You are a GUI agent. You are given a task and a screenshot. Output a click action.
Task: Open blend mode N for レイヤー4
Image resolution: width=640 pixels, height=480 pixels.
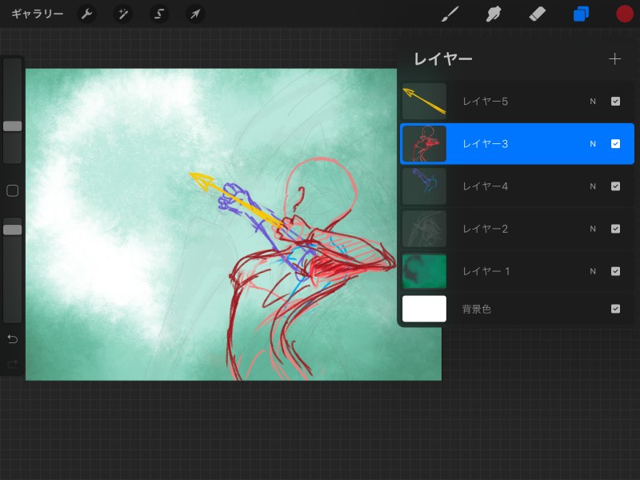pos(593,186)
